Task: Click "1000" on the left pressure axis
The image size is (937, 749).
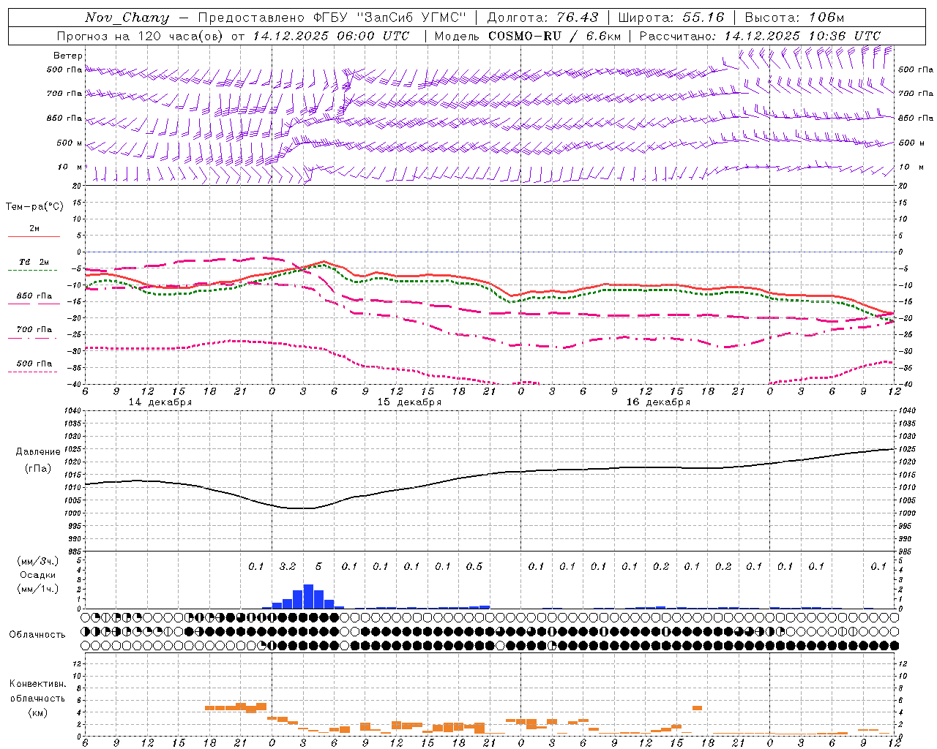Action: click(74, 513)
